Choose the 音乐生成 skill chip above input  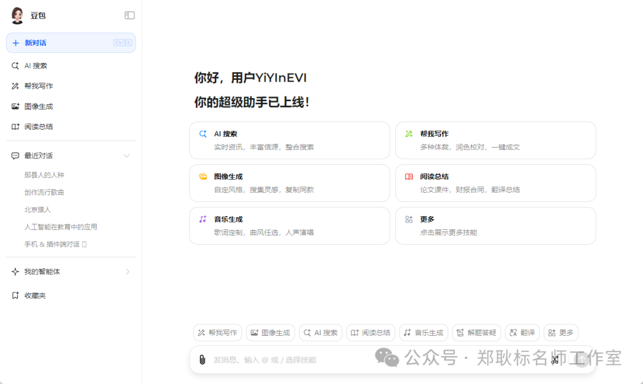click(x=424, y=333)
